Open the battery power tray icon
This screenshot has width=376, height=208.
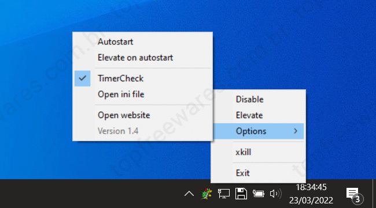point(258,194)
